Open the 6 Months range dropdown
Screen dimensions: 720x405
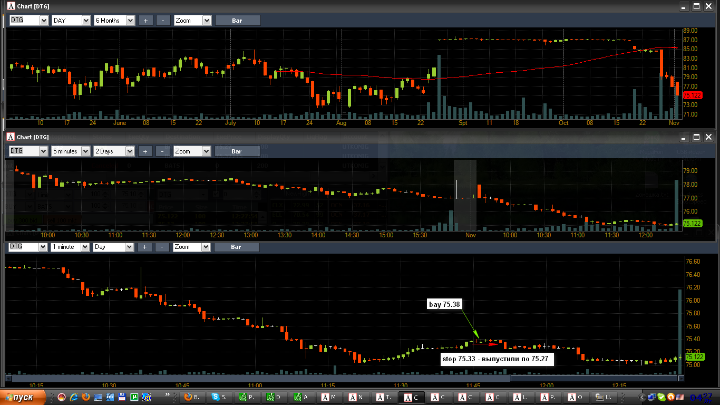pyautogui.click(x=114, y=21)
